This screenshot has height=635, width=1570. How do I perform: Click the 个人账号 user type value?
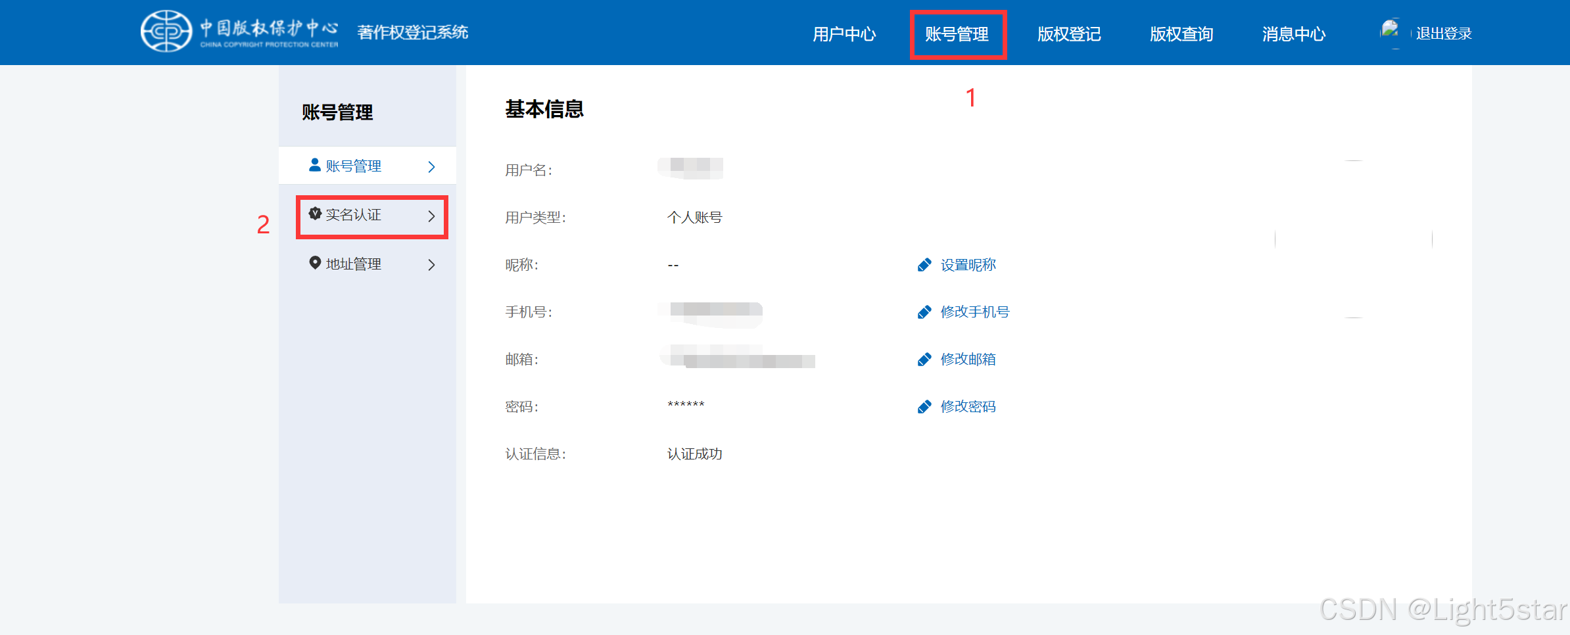pyautogui.click(x=694, y=218)
